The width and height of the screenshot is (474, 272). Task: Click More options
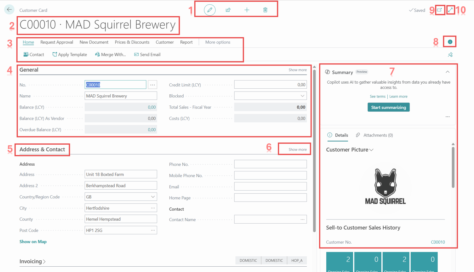click(218, 42)
